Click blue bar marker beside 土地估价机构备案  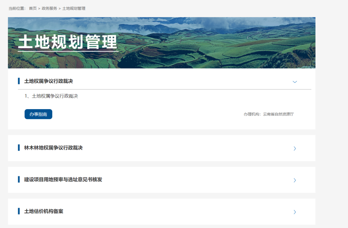tap(19, 211)
